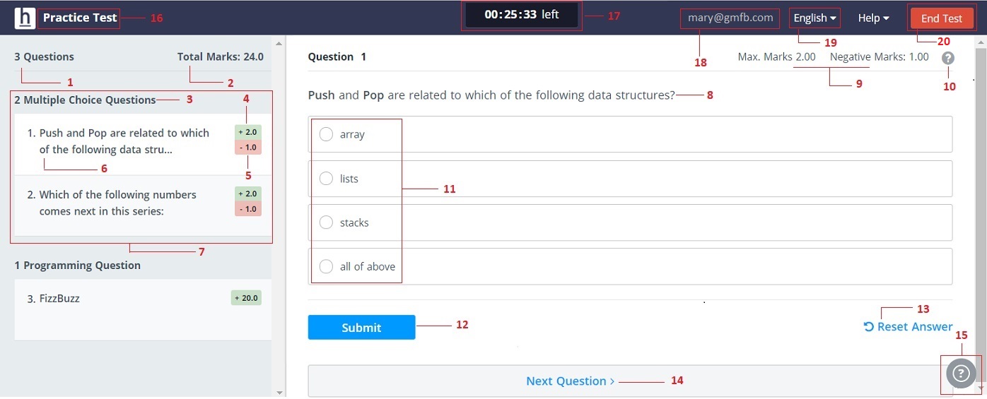This screenshot has height=399, width=987.
Task: Open the round floating help widget
Action: [x=960, y=374]
